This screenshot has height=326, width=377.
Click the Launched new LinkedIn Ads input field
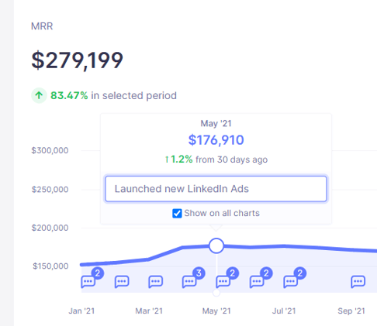[216, 189]
